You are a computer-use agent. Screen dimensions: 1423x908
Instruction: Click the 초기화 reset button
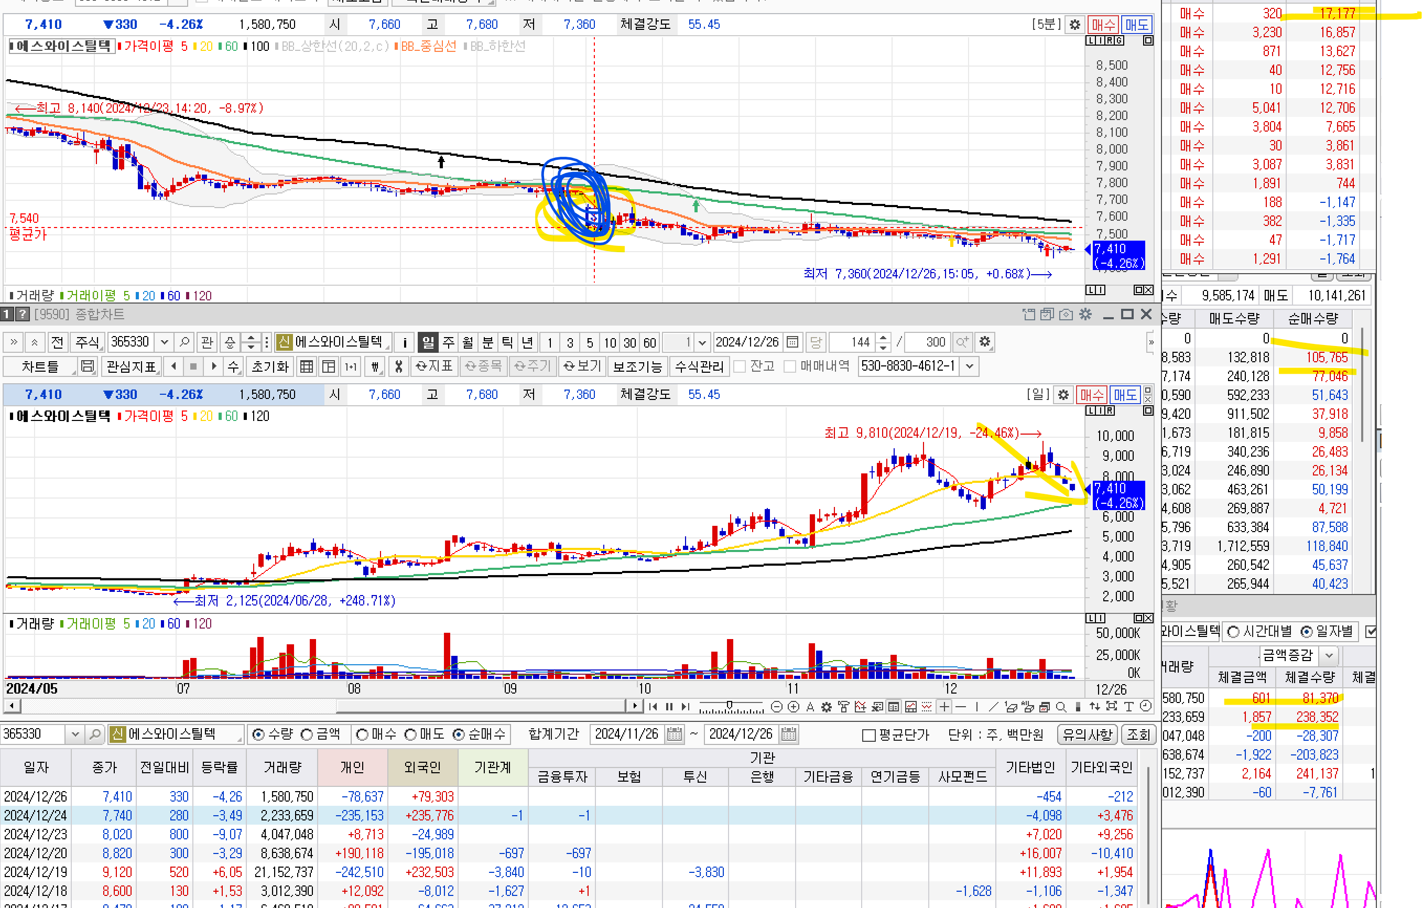point(269,366)
